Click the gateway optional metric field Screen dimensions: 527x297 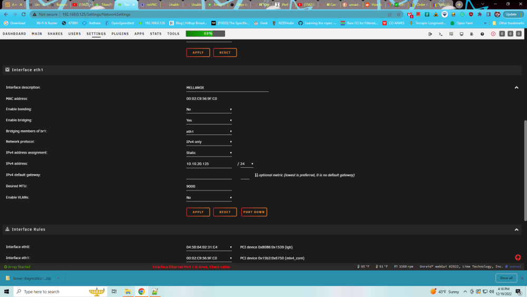point(245,175)
